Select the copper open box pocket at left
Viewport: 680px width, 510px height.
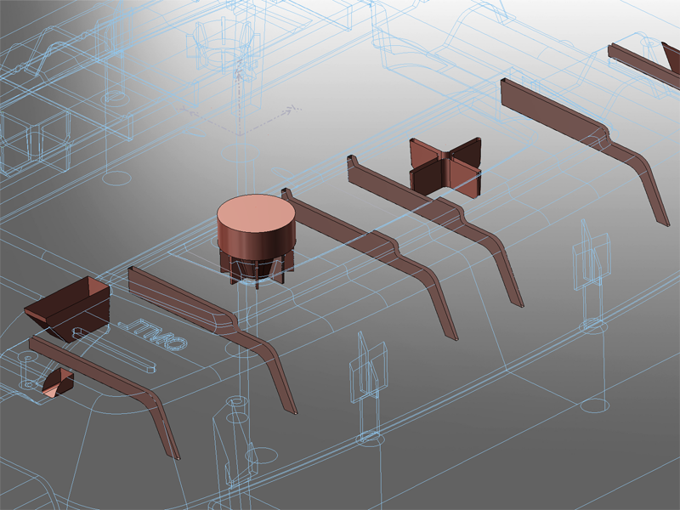coord(70,308)
